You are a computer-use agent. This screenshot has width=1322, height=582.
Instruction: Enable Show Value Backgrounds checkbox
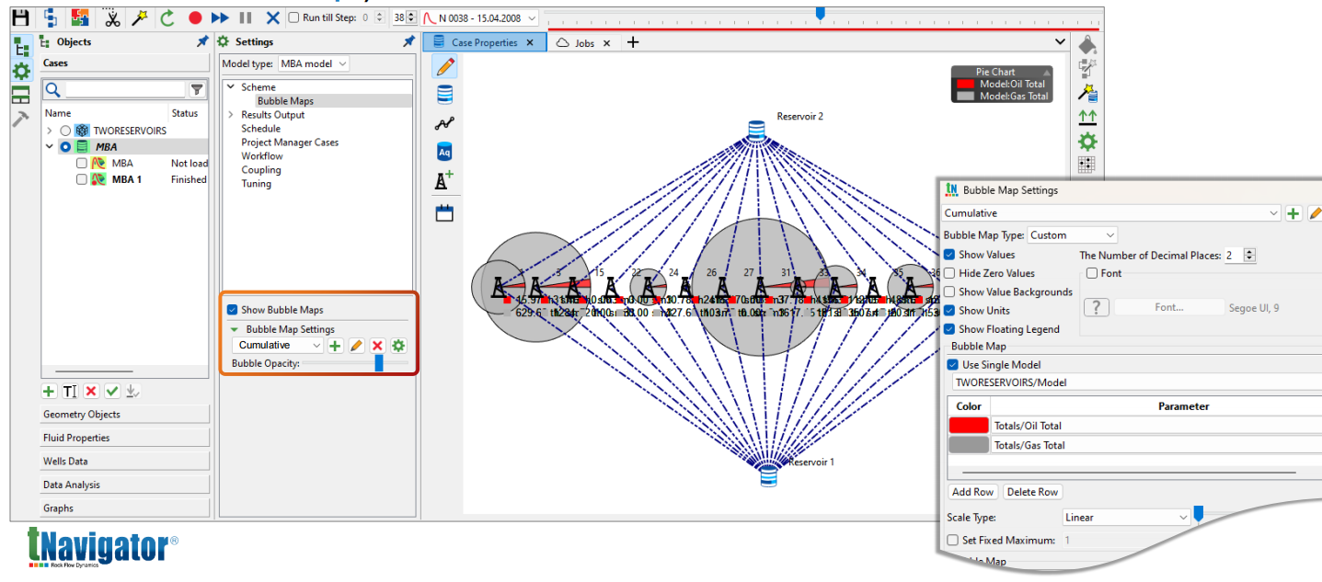(x=949, y=291)
